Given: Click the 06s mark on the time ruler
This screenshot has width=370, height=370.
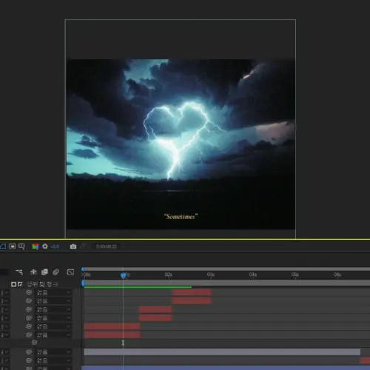Looking at the screenshot, I should (x=337, y=275).
